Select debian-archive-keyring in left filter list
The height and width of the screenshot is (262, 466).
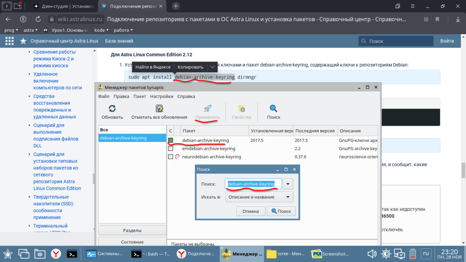pyautogui.click(x=132, y=138)
